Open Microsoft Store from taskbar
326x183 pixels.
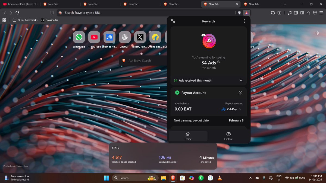click(x=182, y=178)
